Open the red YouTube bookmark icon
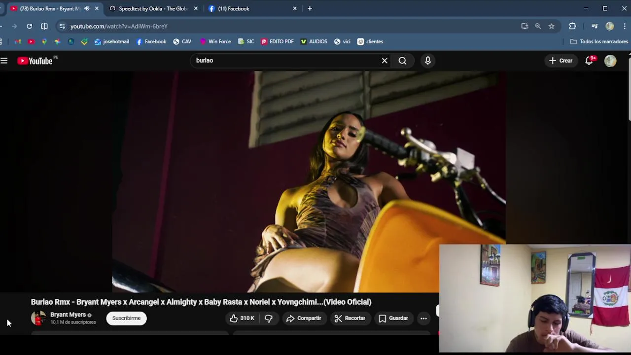Image resolution: width=631 pixels, height=355 pixels. (x=31, y=41)
